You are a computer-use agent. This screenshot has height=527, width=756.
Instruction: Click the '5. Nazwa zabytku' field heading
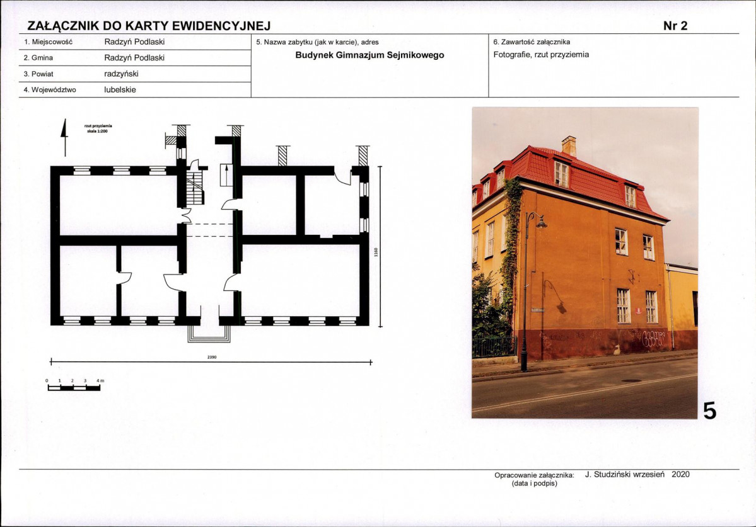(x=317, y=42)
